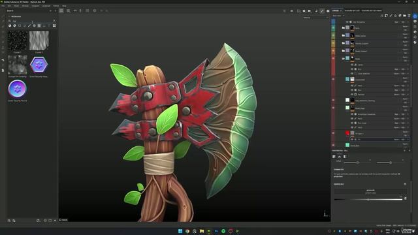This screenshot has width=418, height=235.
Task: Collapse the open Blade folder
Action: [344, 58]
